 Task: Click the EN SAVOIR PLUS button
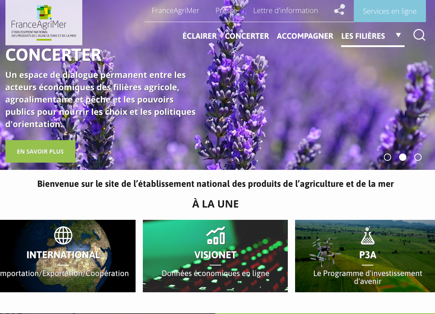(40, 151)
